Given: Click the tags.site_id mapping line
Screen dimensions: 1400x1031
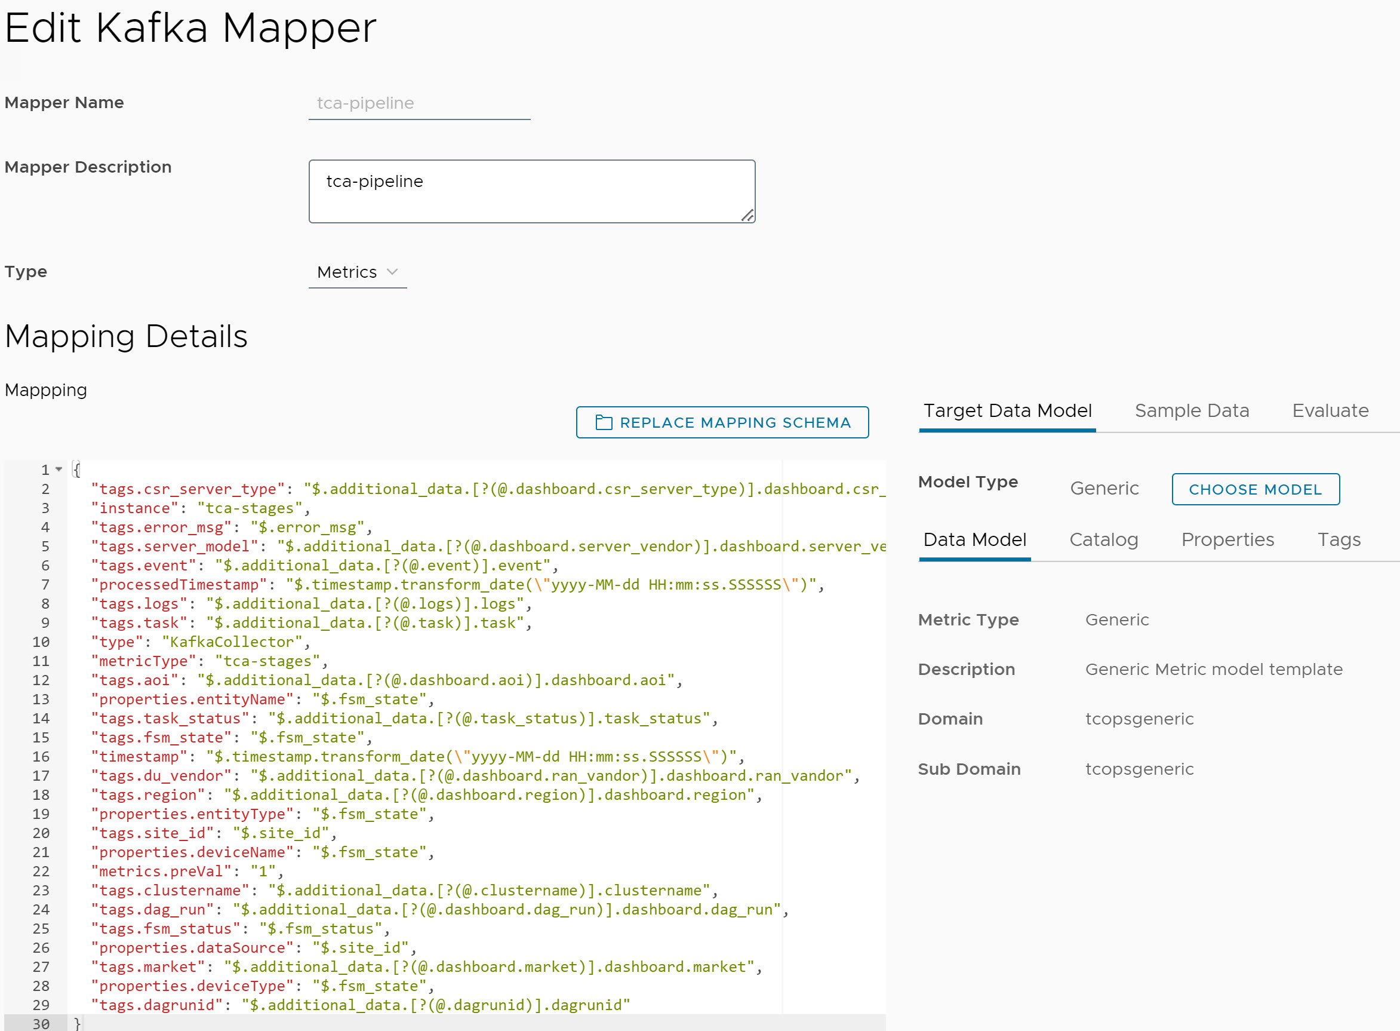Looking at the screenshot, I should pos(214,833).
